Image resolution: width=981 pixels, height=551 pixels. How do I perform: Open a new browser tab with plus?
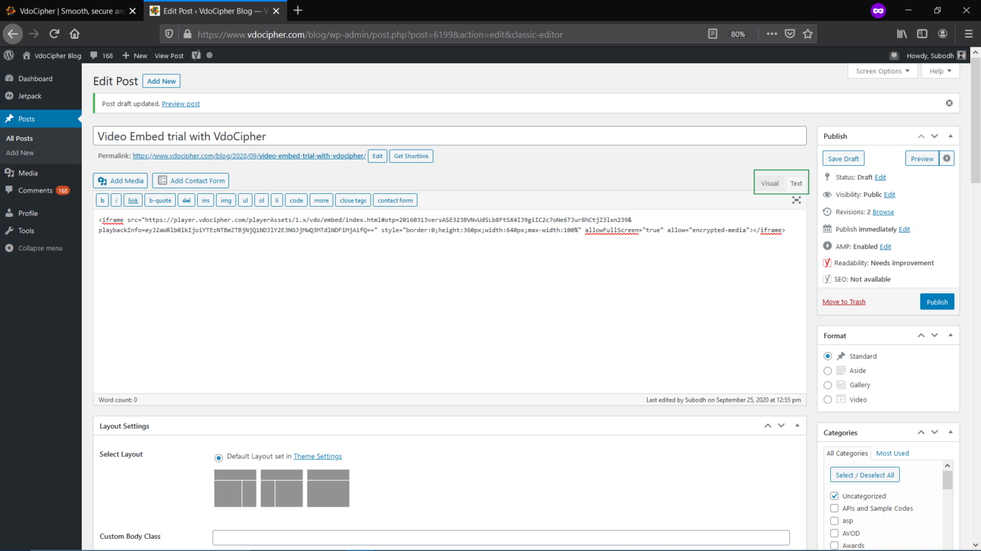298,10
